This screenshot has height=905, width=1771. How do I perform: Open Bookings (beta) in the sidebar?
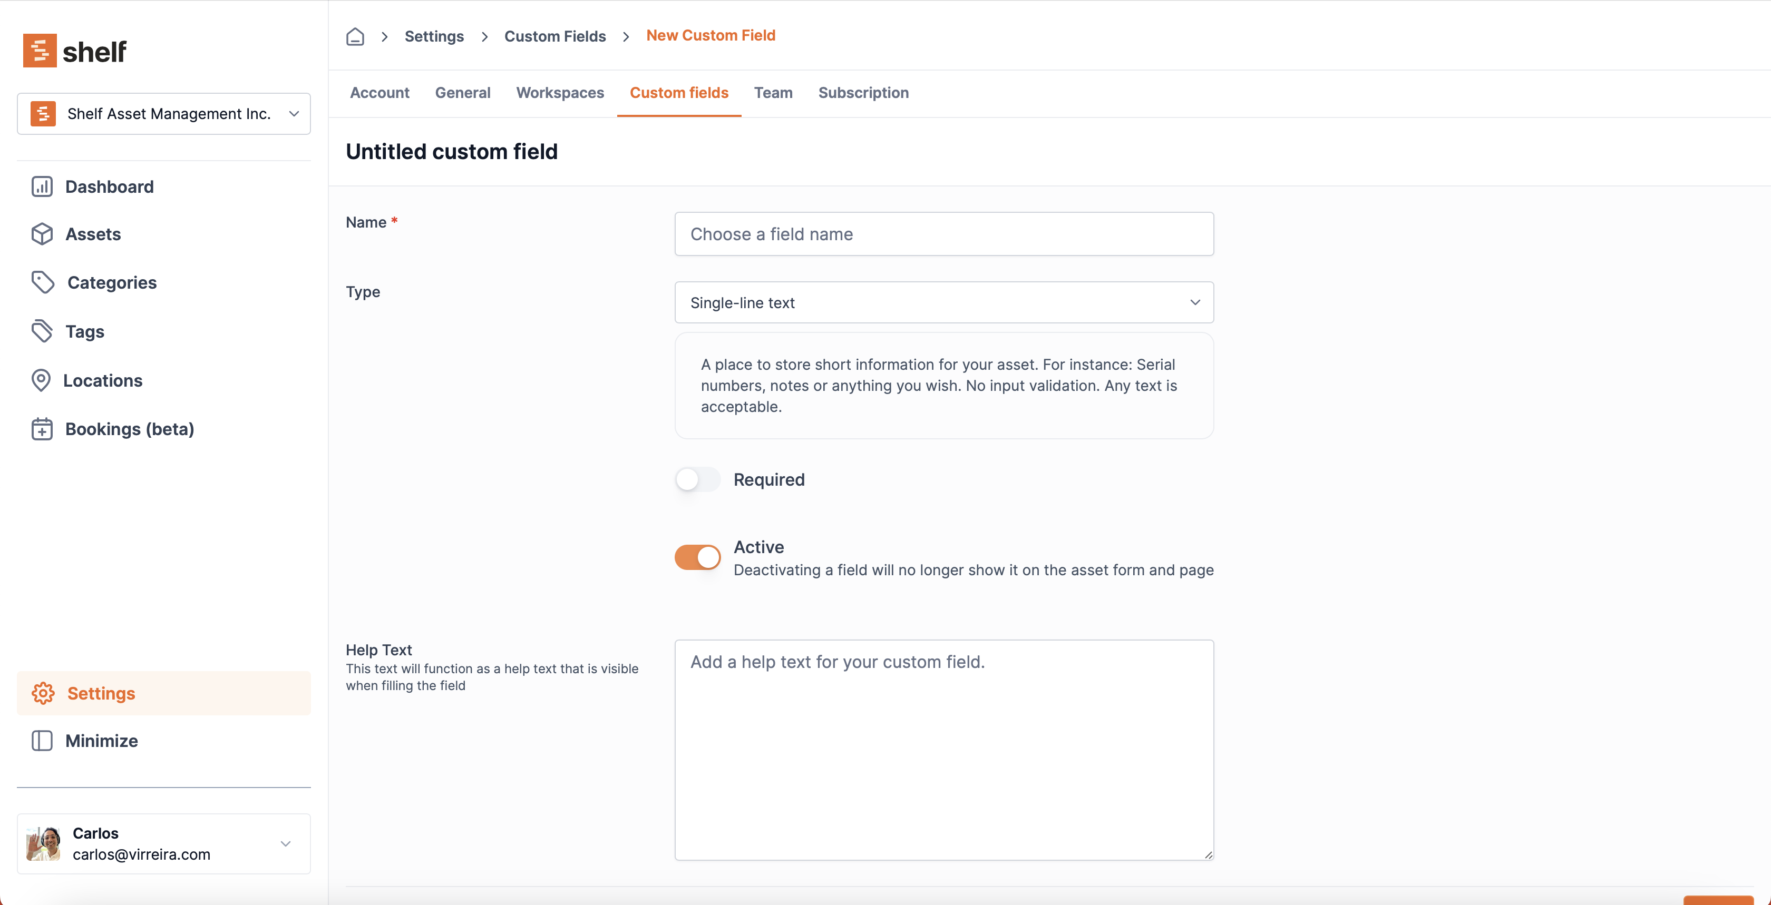129,428
